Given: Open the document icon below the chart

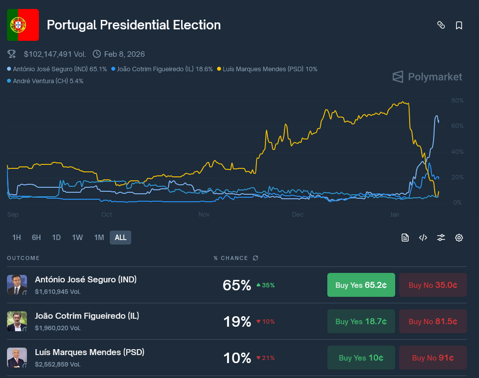Looking at the screenshot, I should pos(405,238).
